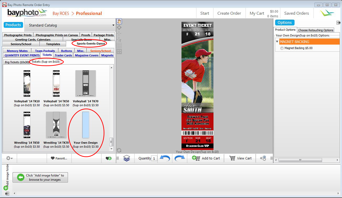Select the Your Own Design ticket thumbnail

[85, 125]
